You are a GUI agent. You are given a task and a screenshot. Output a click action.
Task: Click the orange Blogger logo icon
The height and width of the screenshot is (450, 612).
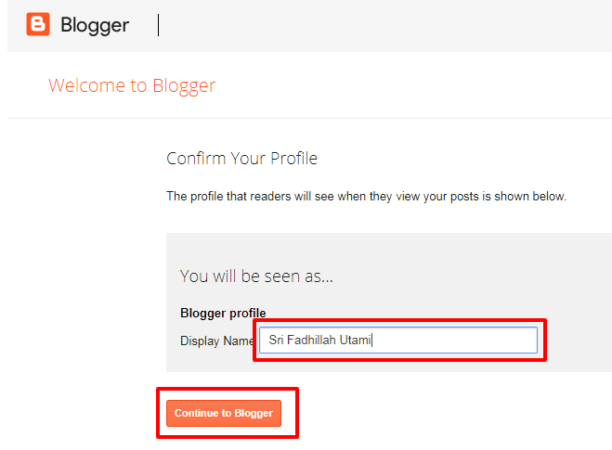coord(38,25)
